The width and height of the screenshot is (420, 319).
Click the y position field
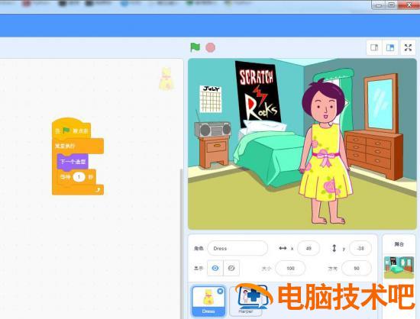tap(360, 248)
